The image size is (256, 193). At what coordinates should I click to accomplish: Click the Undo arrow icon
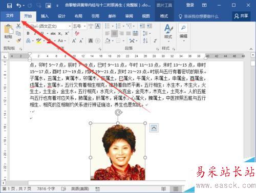[x=18, y=6]
